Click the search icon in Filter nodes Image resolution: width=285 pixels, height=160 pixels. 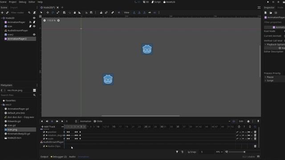point(29,12)
